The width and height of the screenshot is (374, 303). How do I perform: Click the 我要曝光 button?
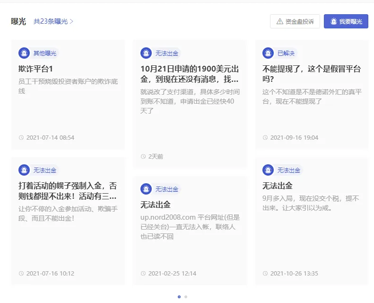point(346,21)
